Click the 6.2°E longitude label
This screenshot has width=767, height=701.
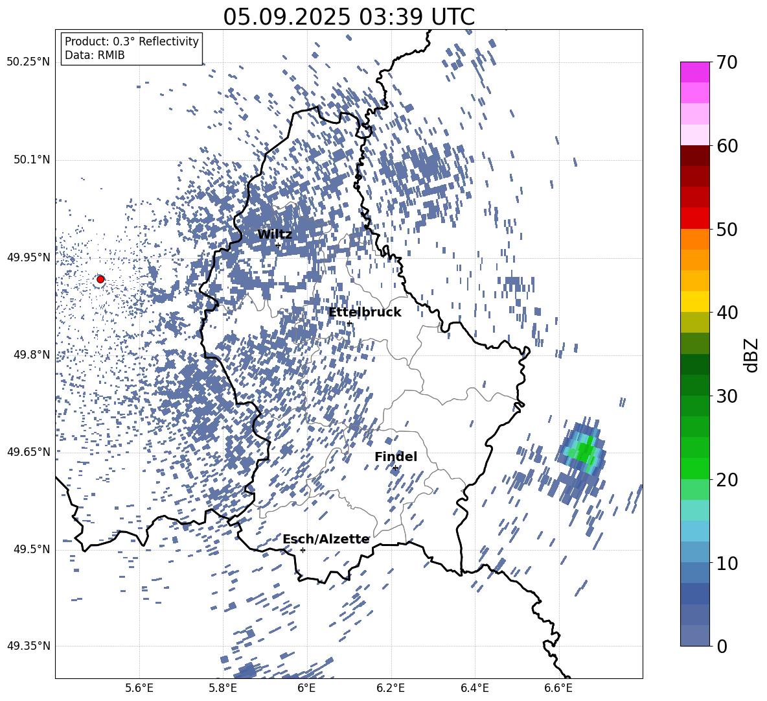391,688
